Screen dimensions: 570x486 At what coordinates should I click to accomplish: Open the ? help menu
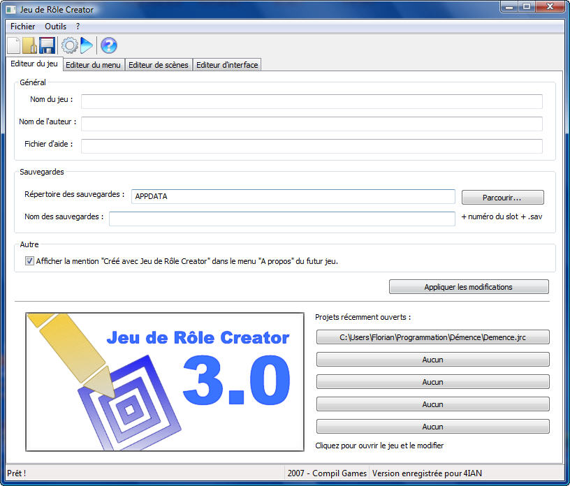pos(78,27)
